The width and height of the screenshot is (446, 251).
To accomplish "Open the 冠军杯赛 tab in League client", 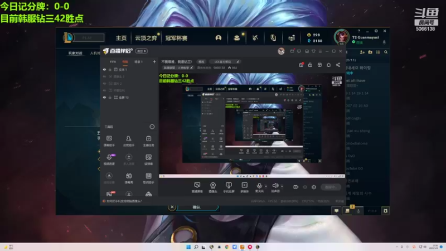I will coord(176,38).
